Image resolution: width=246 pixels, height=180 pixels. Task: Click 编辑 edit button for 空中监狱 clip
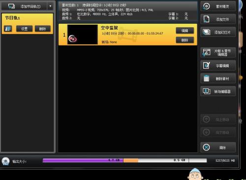[x=185, y=31]
